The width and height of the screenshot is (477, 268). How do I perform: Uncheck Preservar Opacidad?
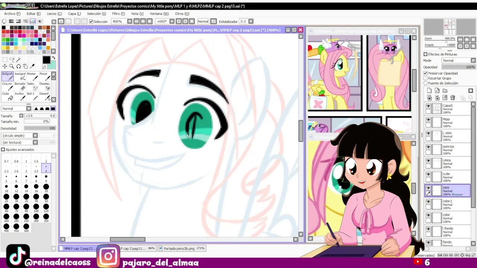426,73
